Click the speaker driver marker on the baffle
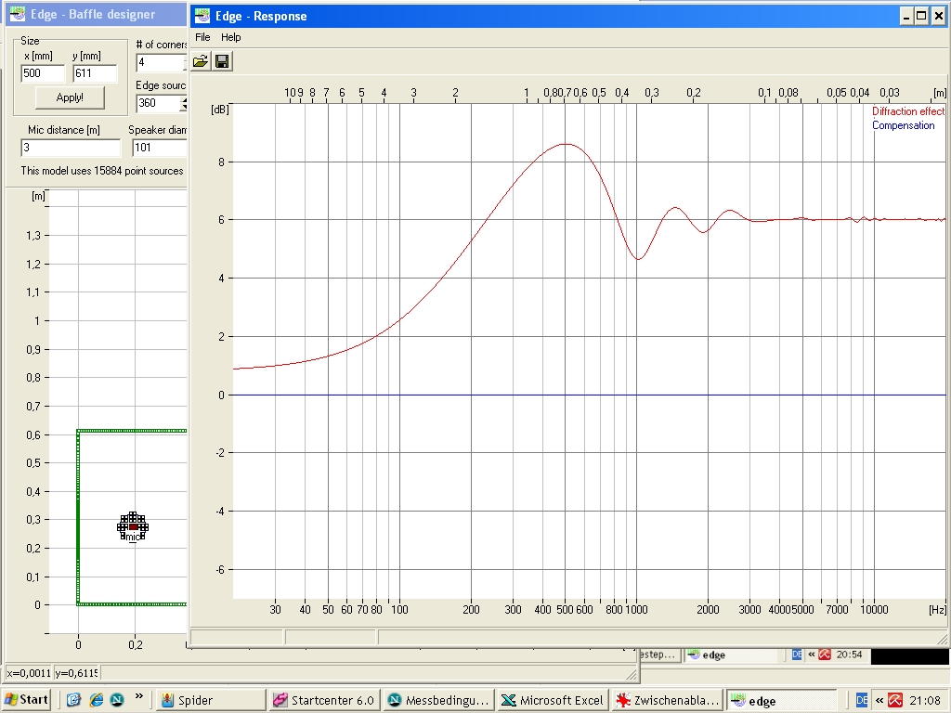Image resolution: width=951 pixels, height=713 pixels. (133, 526)
